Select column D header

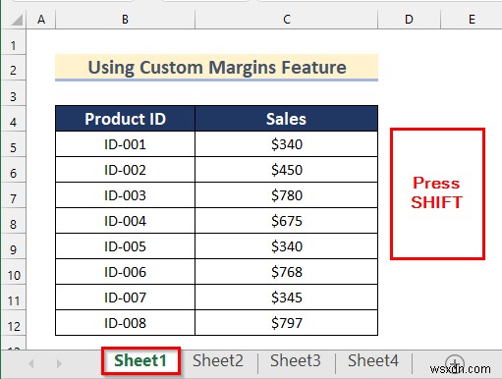pyautogui.click(x=409, y=20)
